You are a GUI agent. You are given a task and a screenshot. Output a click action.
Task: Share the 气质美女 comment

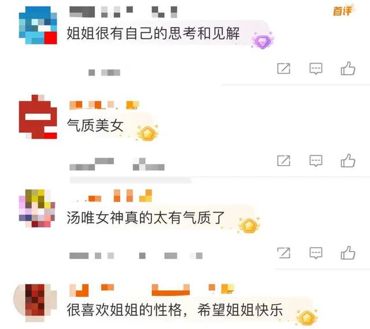coord(284,160)
